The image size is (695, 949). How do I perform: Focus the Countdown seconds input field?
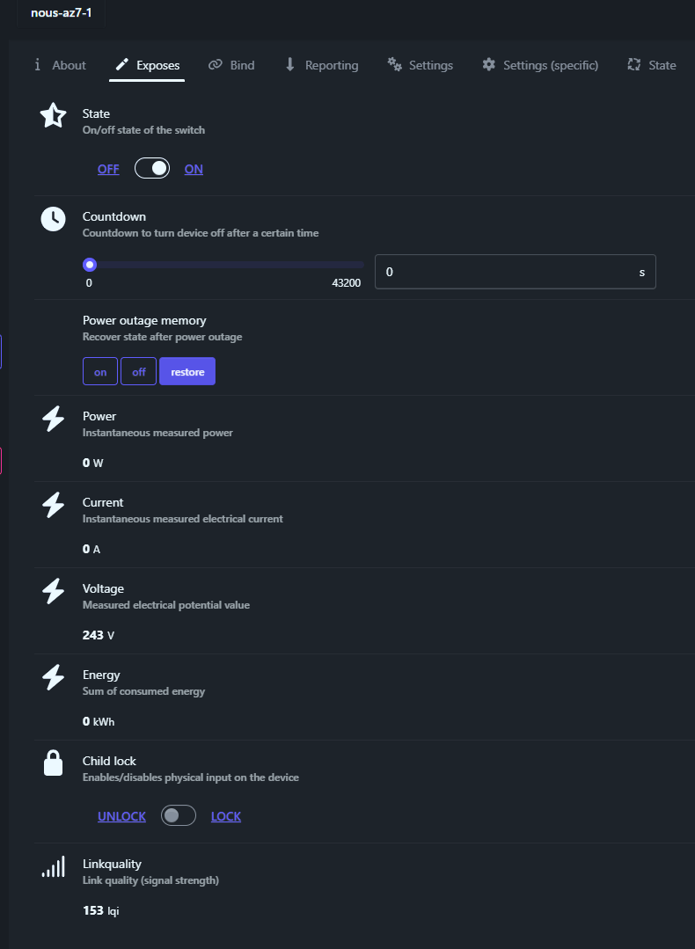coord(506,273)
